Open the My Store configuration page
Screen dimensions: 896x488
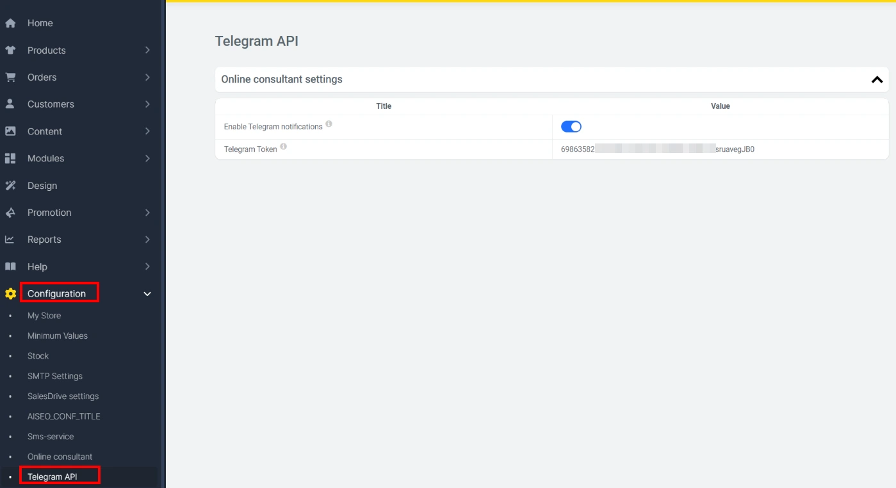(x=44, y=316)
